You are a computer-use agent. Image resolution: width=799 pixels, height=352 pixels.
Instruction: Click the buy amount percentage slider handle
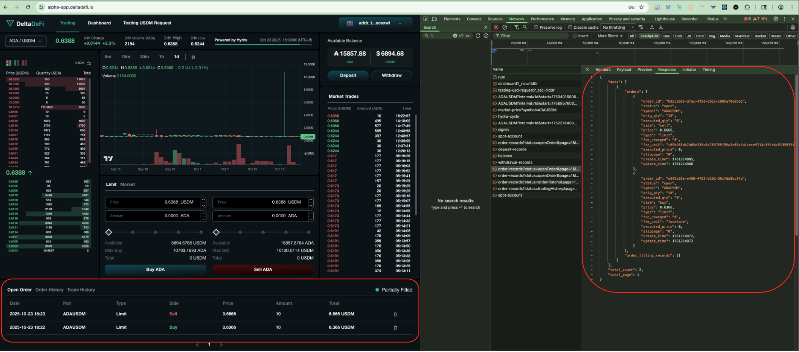[109, 232]
